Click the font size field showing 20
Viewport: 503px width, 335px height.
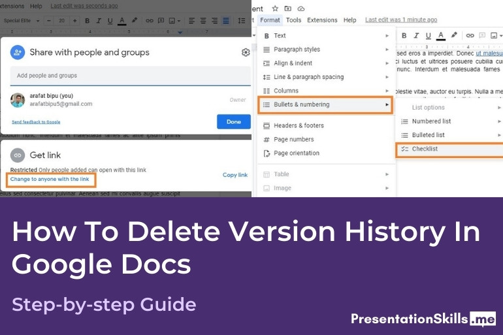(61, 21)
